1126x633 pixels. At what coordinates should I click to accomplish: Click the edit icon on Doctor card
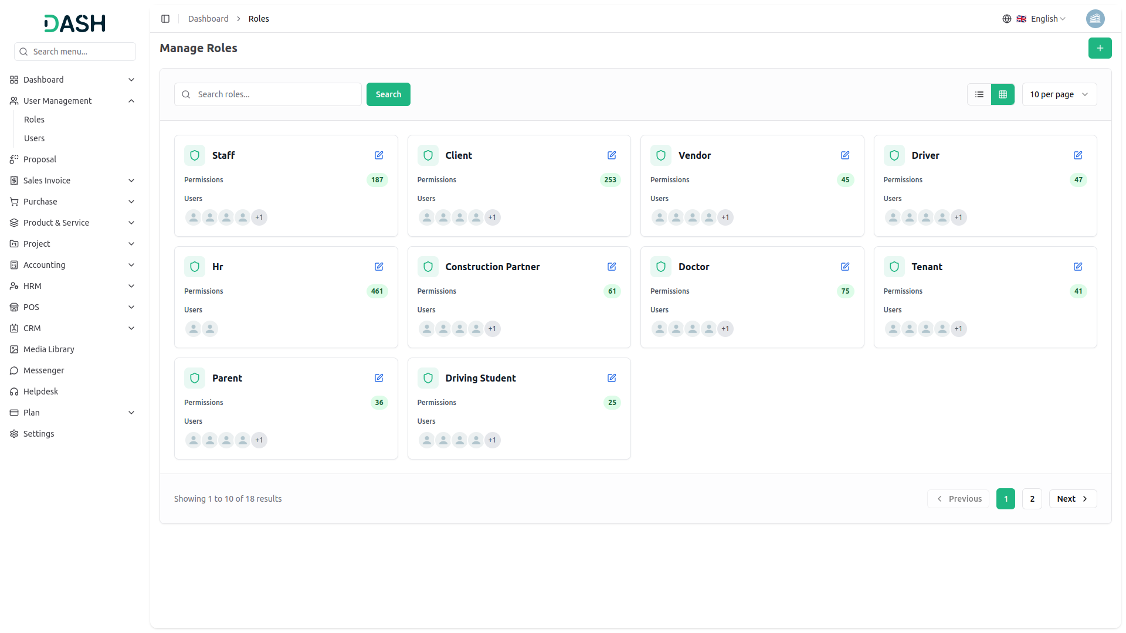845,267
